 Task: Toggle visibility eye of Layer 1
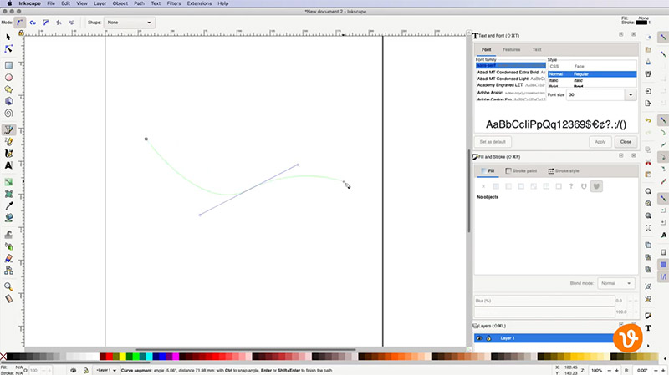pos(479,338)
